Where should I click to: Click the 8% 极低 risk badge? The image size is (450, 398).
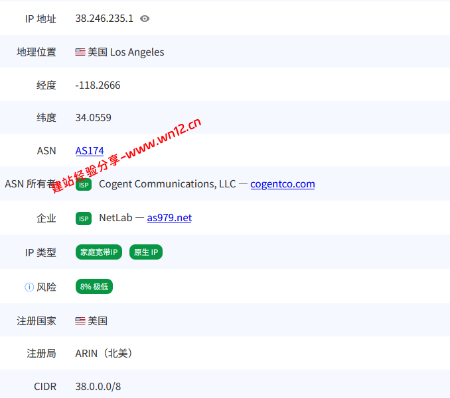94,286
